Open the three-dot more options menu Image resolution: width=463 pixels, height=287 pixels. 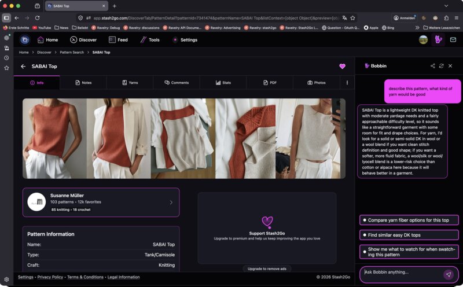coord(347,83)
